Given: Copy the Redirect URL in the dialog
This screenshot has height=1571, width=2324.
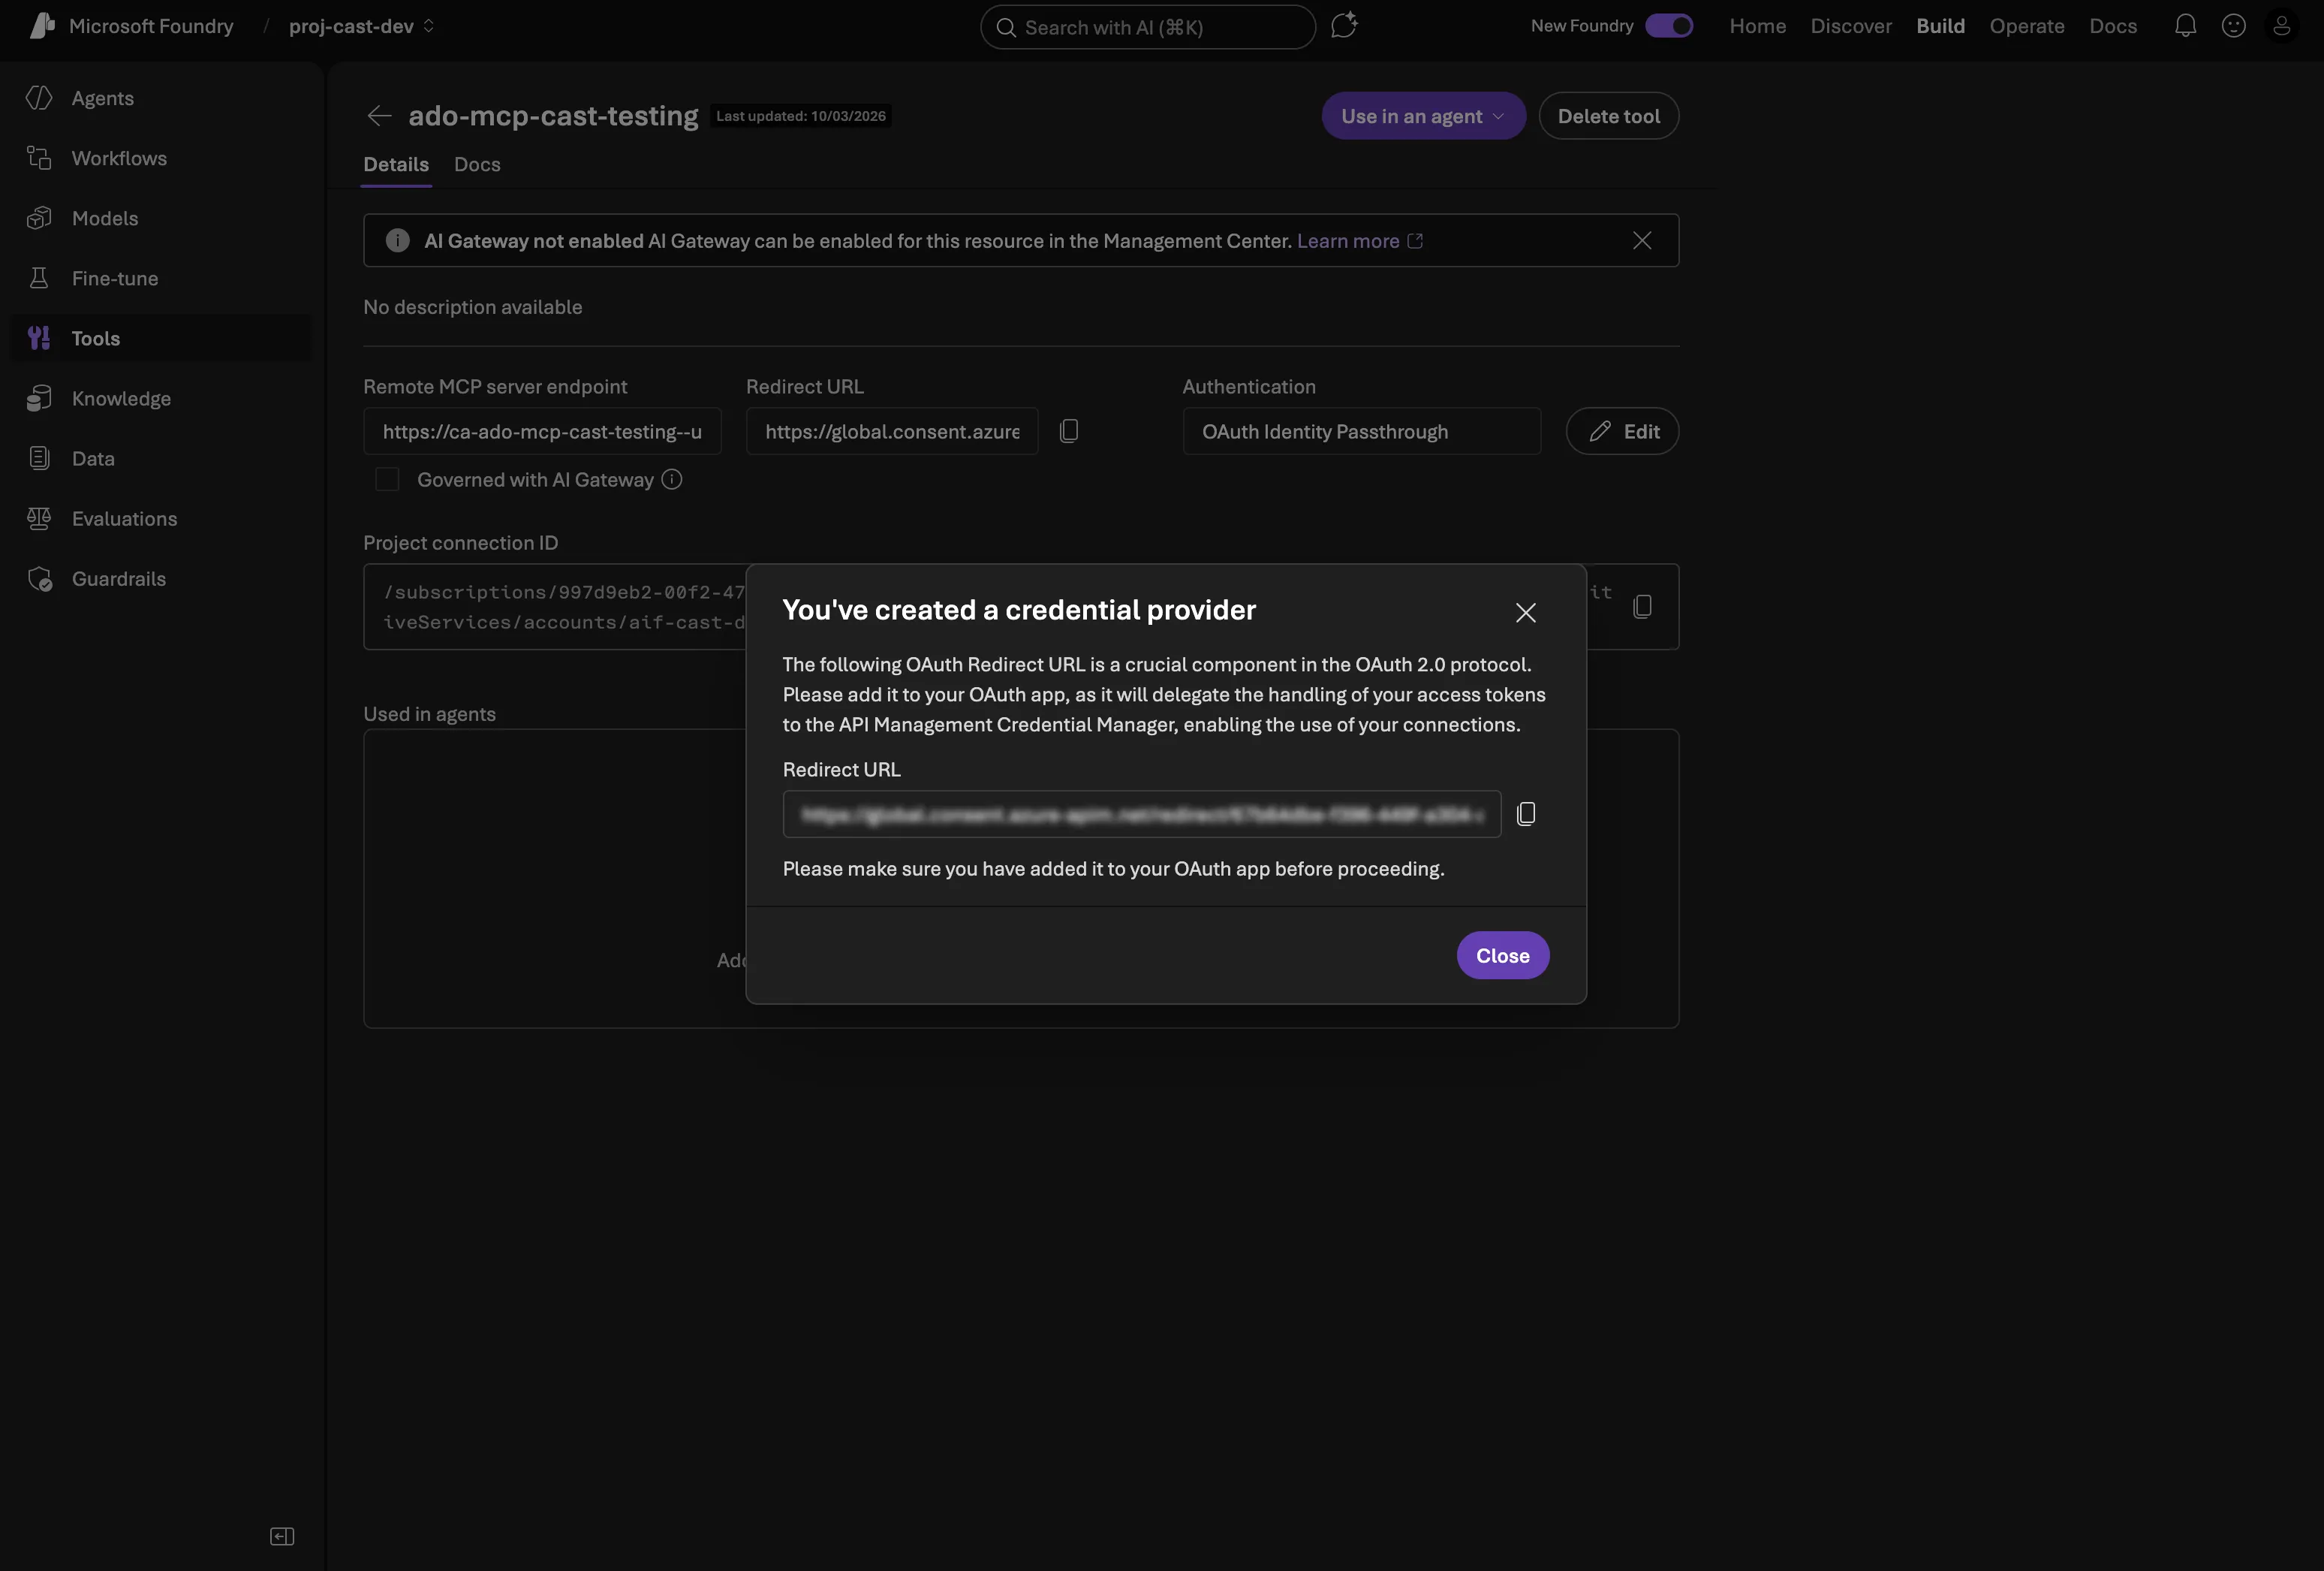Looking at the screenshot, I should pos(1526,815).
